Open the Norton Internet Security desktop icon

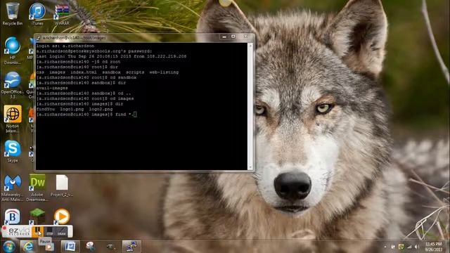[13, 119]
